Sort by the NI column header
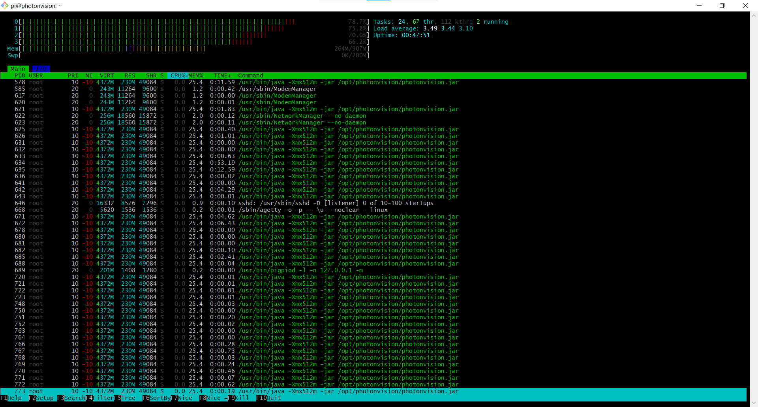 coord(89,75)
